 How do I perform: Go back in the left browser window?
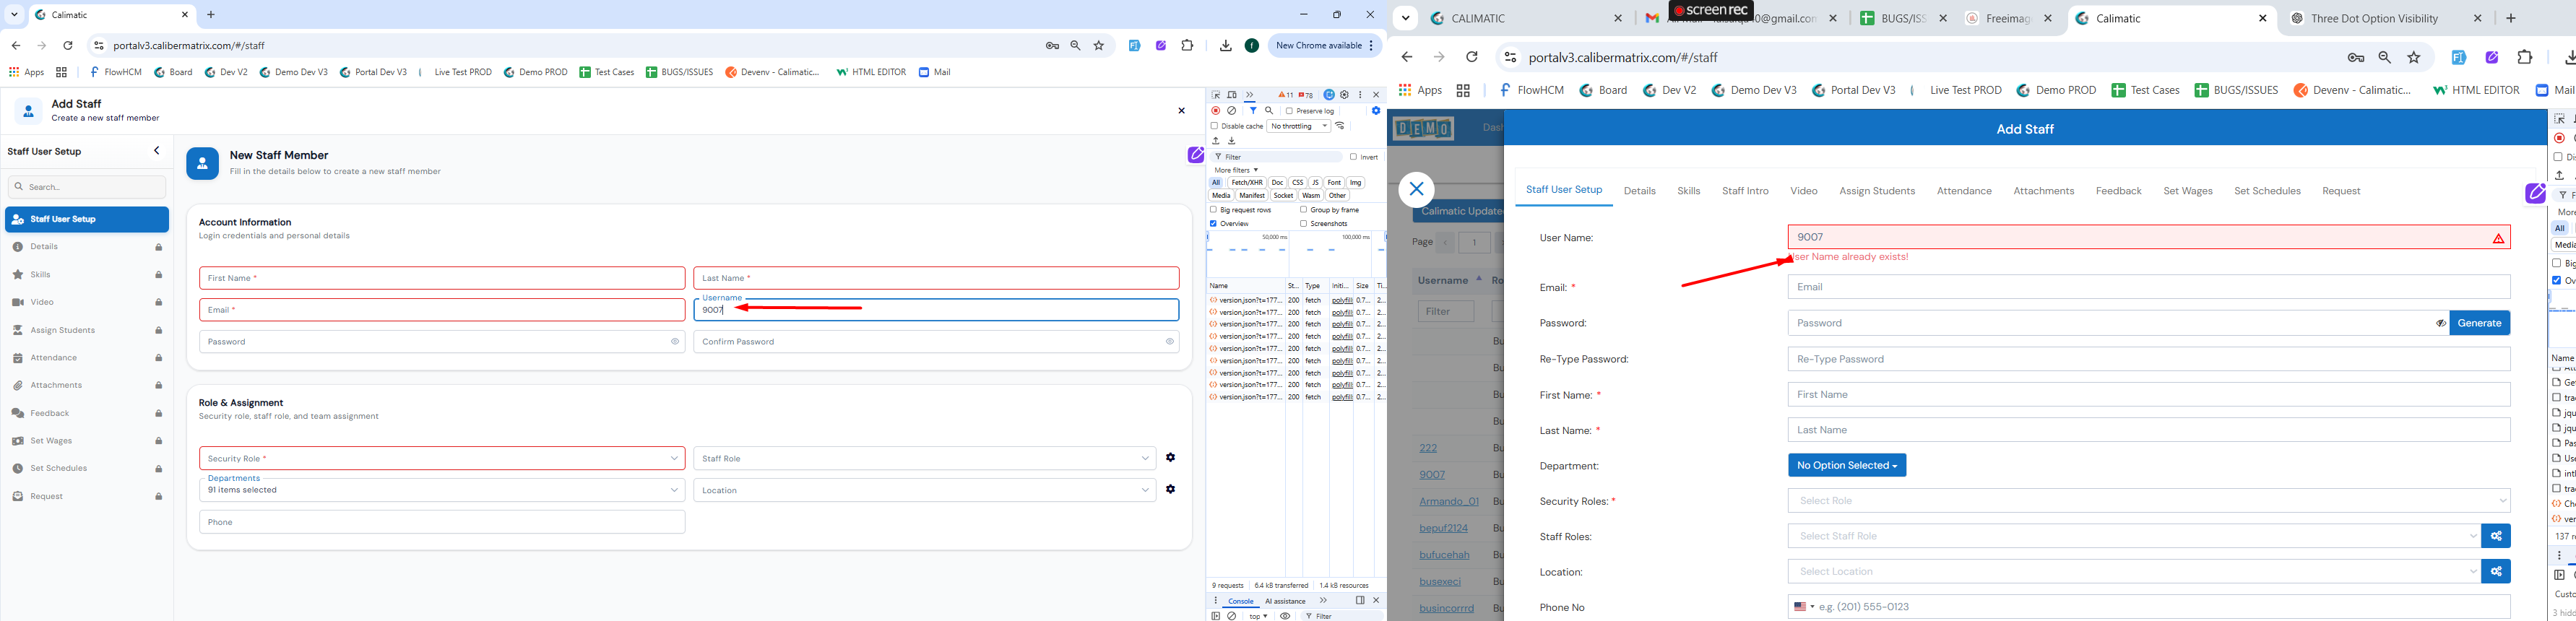click(16, 46)
